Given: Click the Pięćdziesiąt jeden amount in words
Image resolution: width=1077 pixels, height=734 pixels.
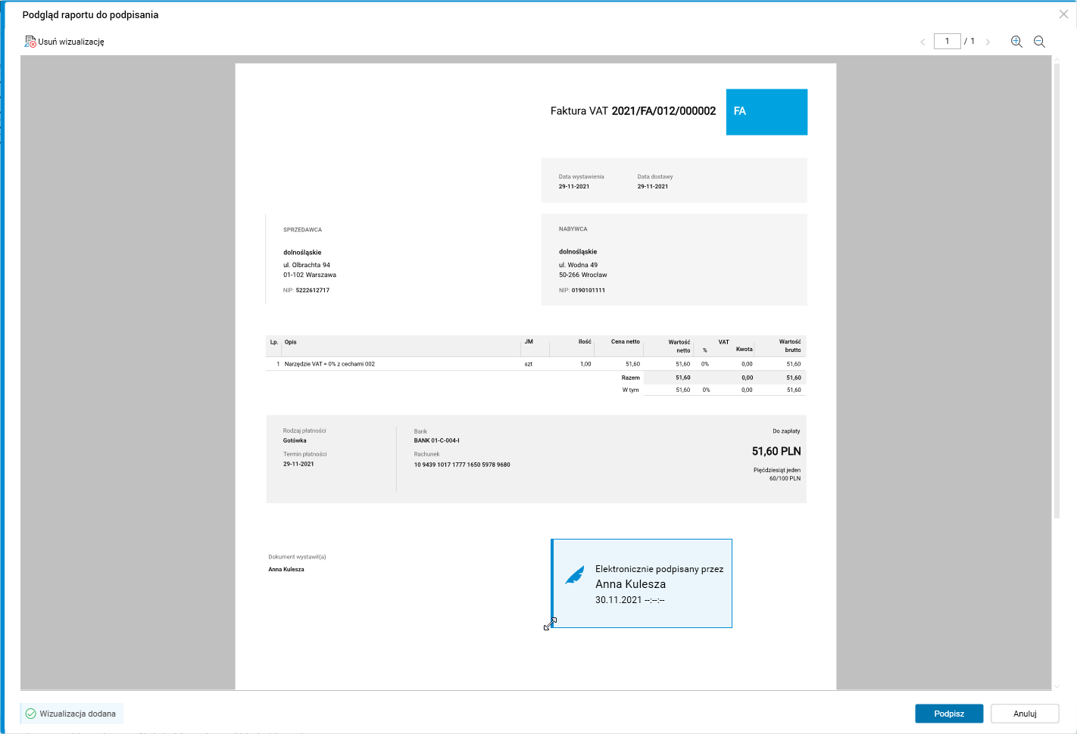Looking at the screenshot, I should coord(777,471).
